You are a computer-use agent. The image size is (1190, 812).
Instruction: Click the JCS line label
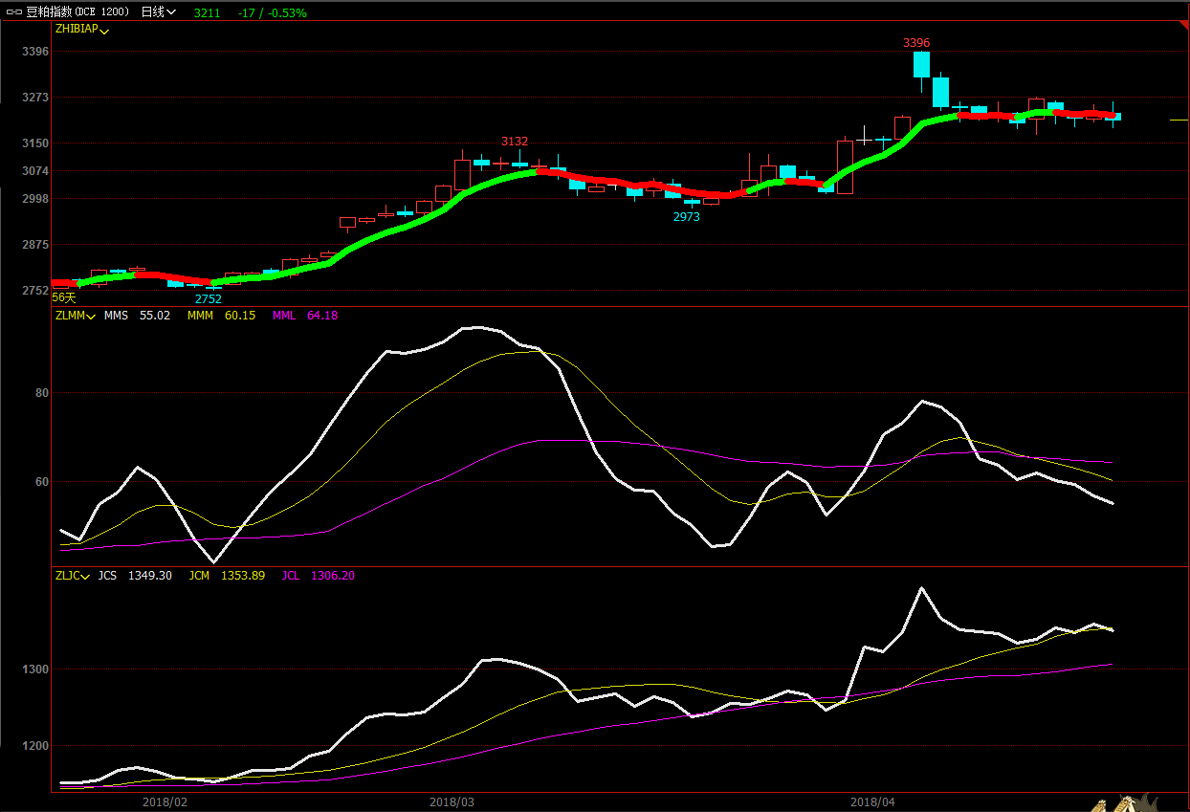(107, 576)
